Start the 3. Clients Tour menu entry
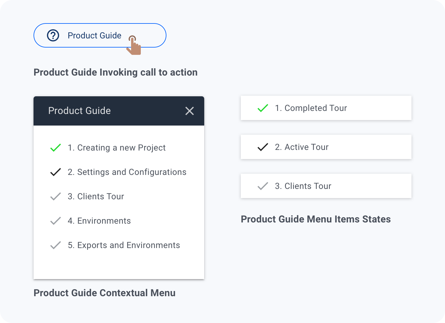The image size is (445, 323). (96, 197)
